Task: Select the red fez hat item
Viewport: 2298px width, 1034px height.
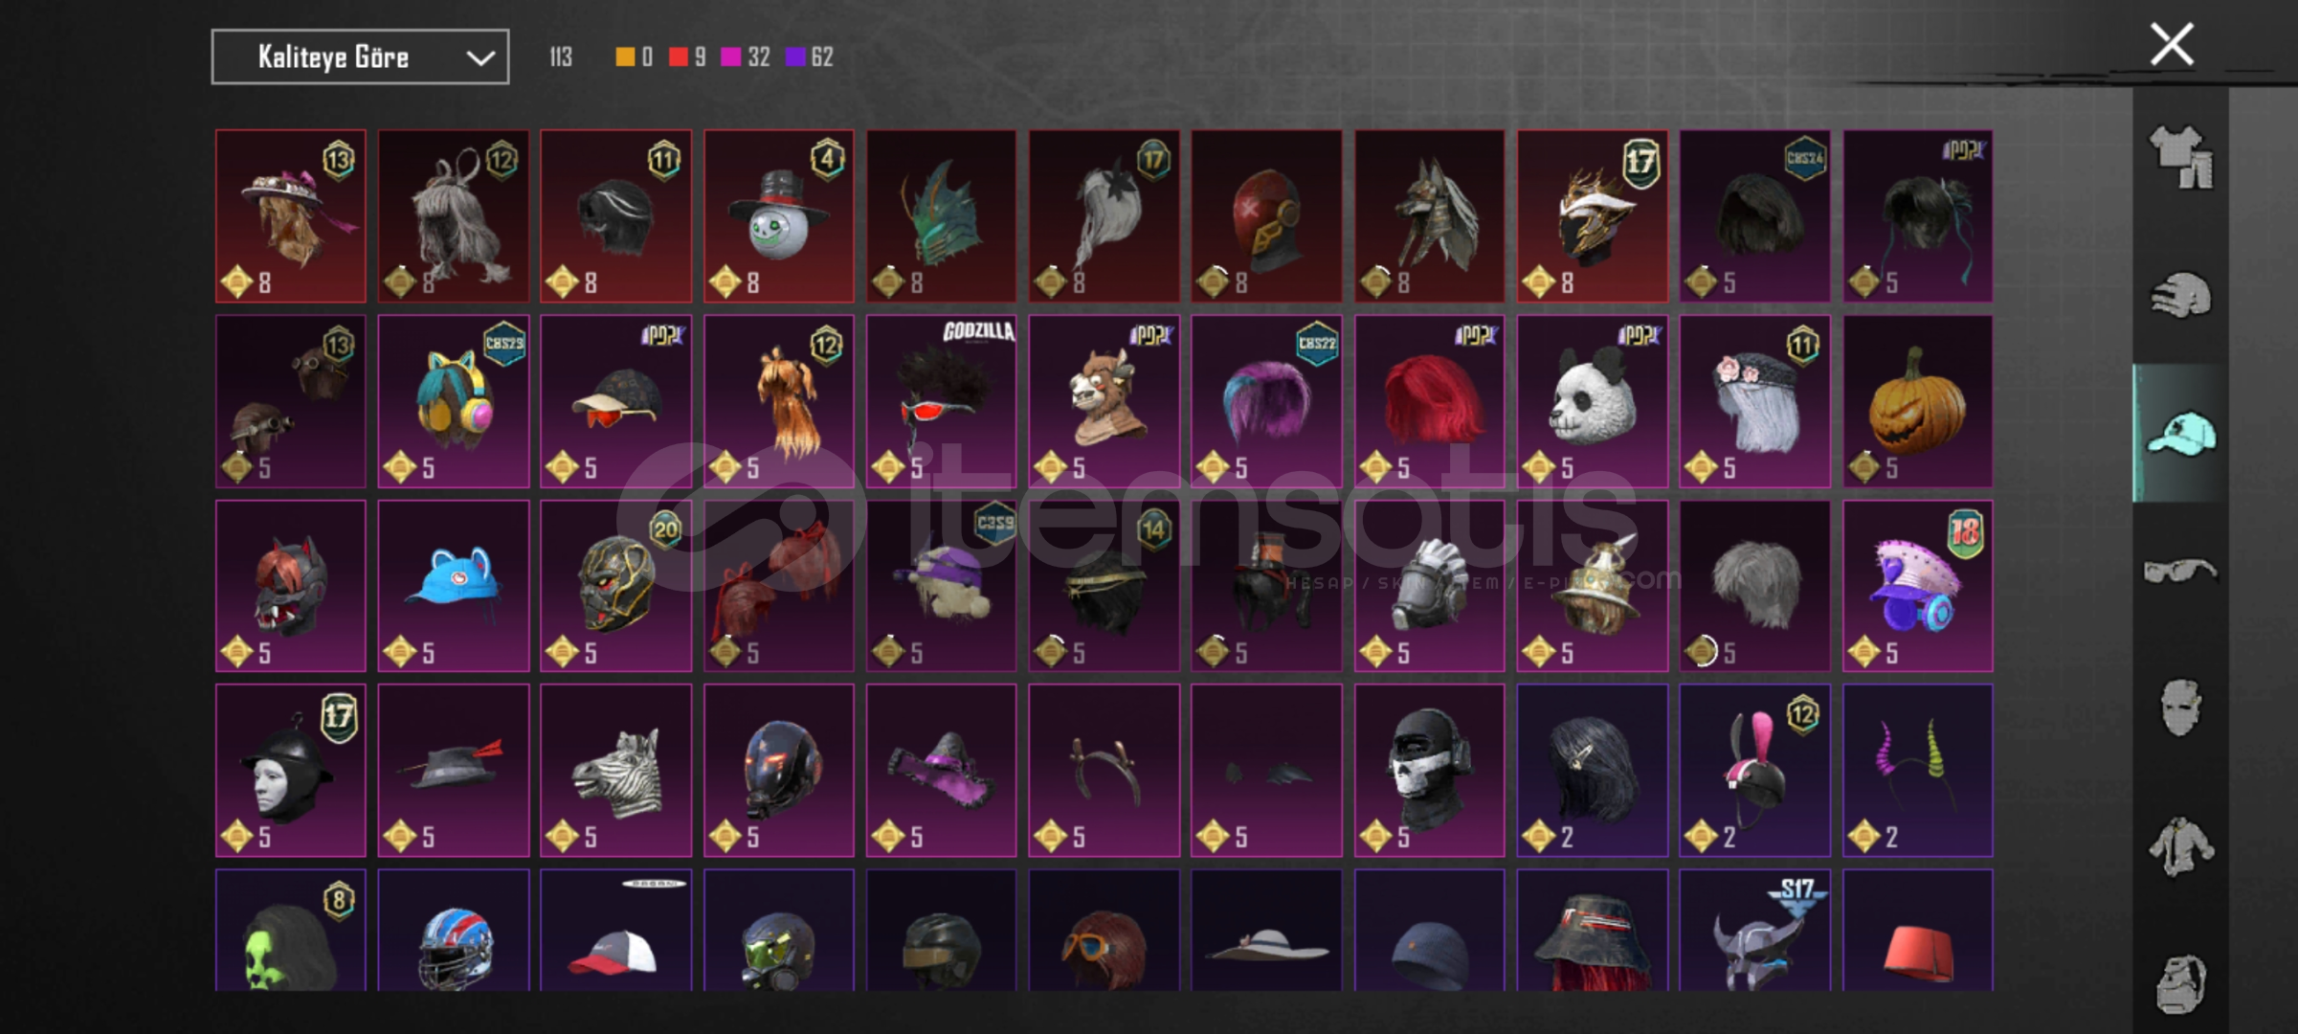Action: (1918, 930)
